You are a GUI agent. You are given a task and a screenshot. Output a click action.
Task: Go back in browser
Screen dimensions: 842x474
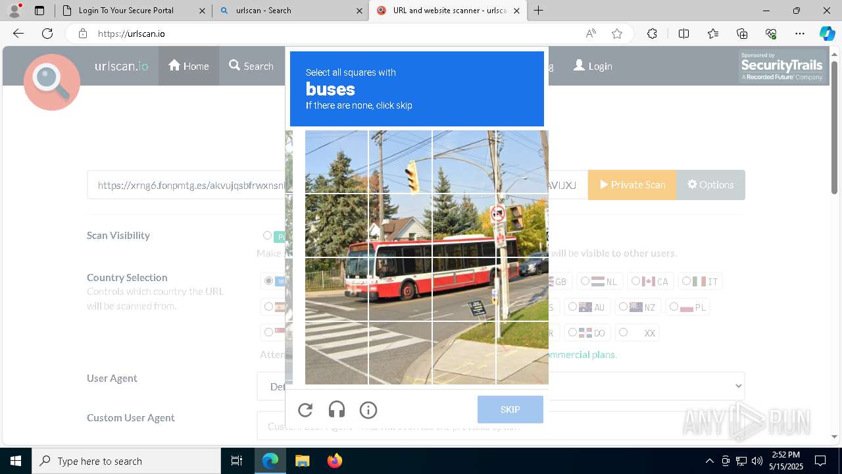[18, 34]
